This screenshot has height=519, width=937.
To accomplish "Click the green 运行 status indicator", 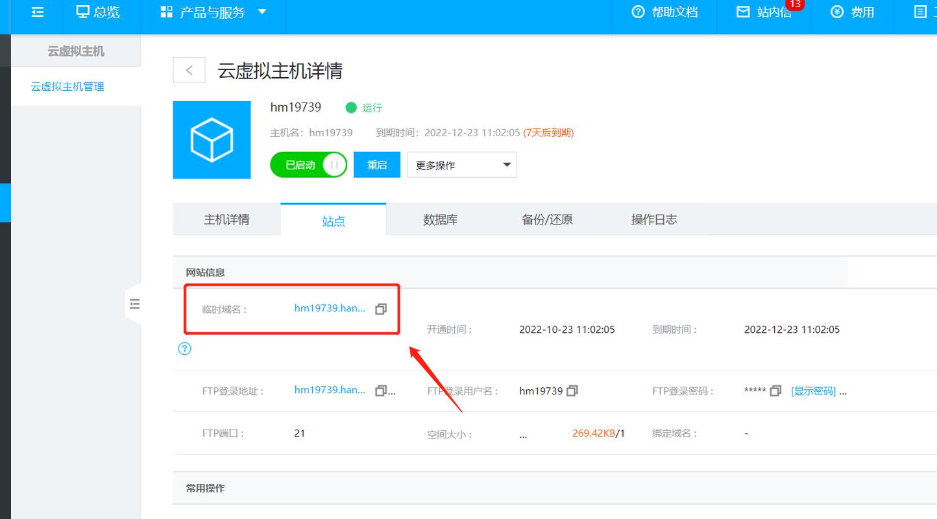I will pos(364,108).
